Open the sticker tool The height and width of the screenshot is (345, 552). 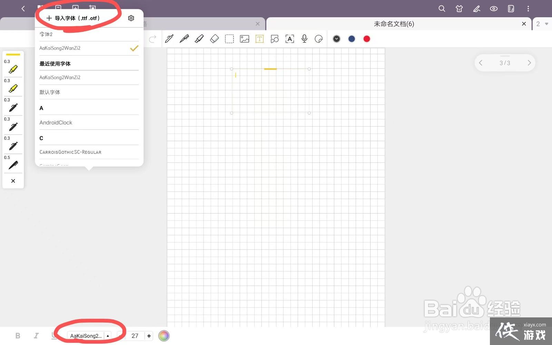coord(319,39)
